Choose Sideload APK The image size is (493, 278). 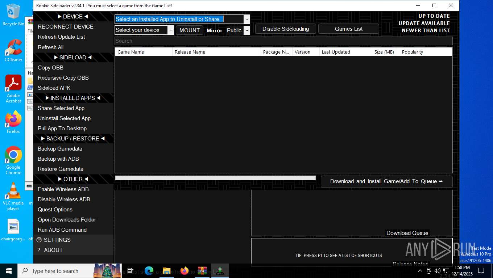[x=74, y=88]
